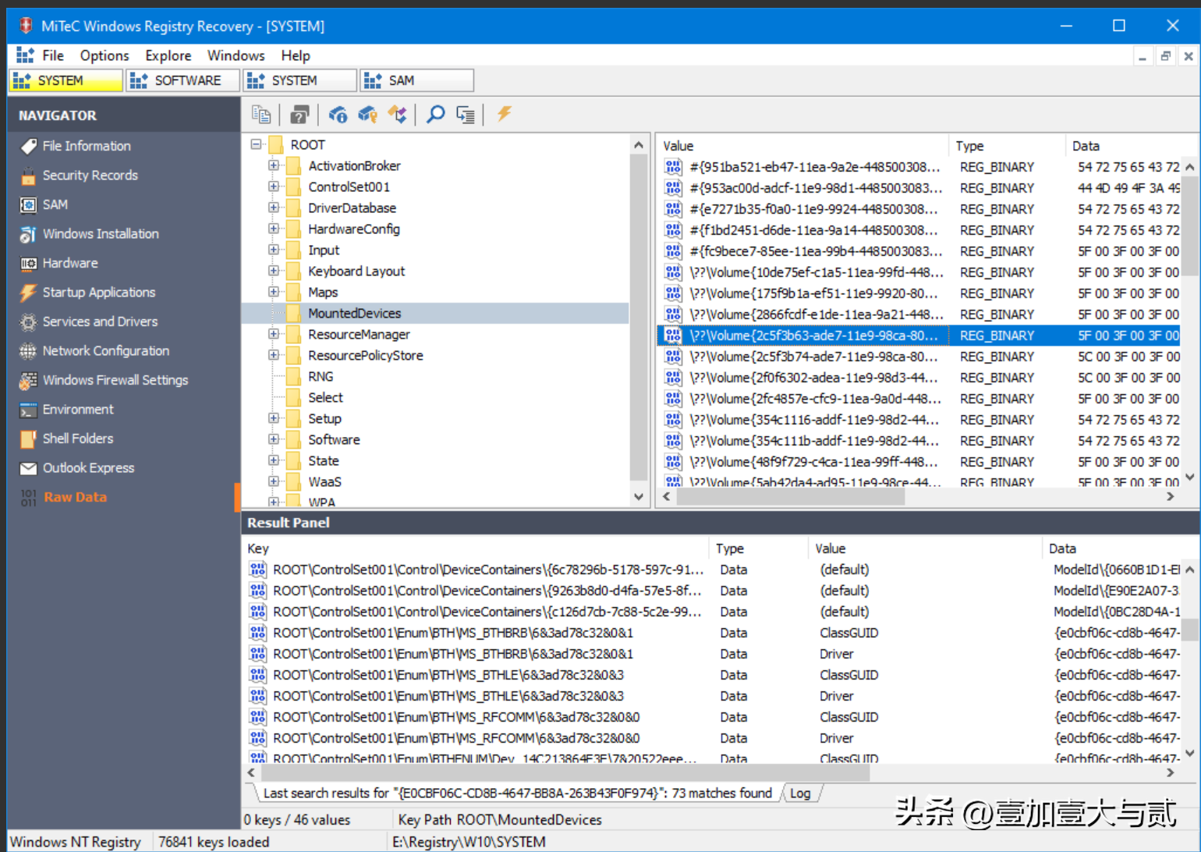
Task: Click the gray question mark toolbar icon
Action: coord(299,115)
